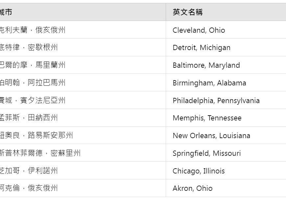Click the Birmingham, Alabama entry
This screenshot has height=199, width=286.
click(209, 83)
